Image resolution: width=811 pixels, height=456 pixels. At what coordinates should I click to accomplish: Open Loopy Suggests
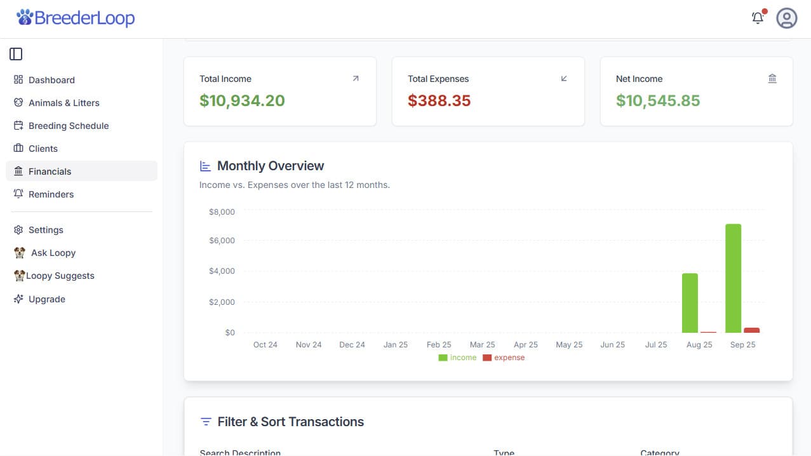[60, 276]
